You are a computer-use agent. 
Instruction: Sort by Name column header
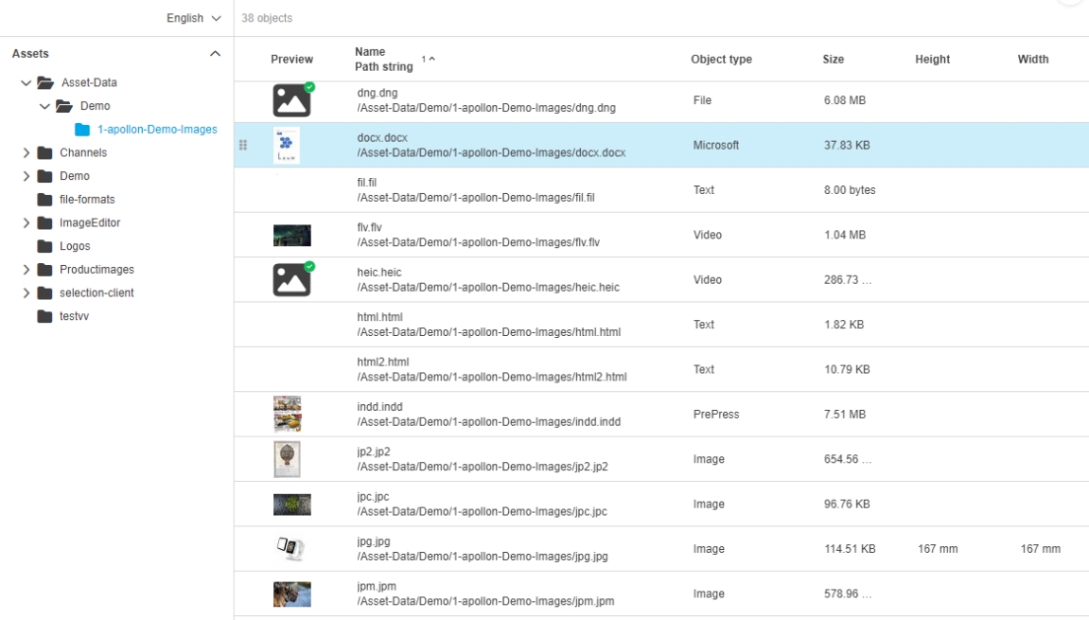pos(371,52)
